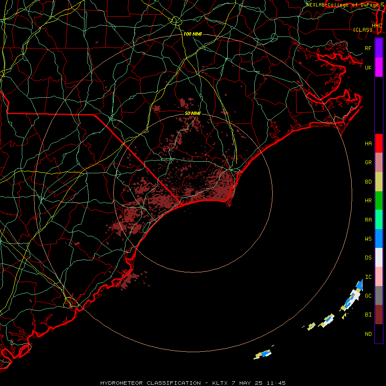Click the BD legend label

[x=368, y=182]
